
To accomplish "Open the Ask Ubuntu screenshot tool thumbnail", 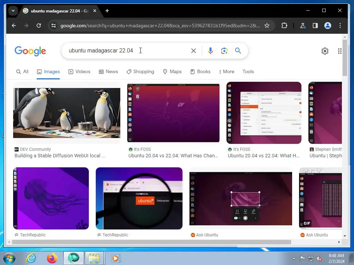I will coord(241,198).
